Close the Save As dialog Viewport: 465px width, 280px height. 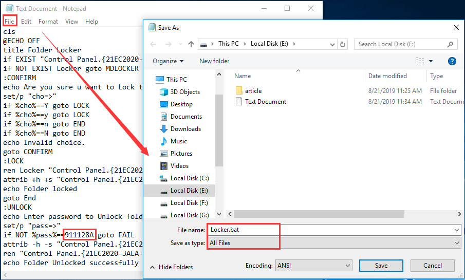pos(456,28)
